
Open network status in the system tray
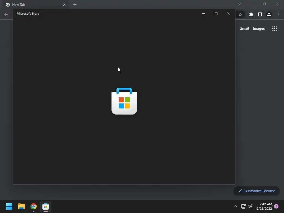pos(243,206)
